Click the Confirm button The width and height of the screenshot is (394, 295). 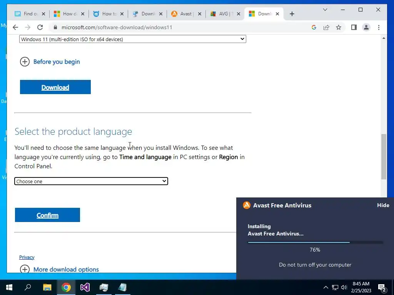pos(47,215)
